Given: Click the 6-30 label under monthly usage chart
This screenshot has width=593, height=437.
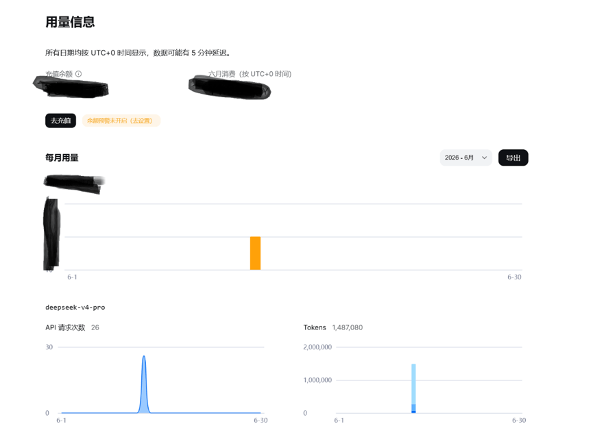Looking at the screenshot, I should click(x=514, y=277).
